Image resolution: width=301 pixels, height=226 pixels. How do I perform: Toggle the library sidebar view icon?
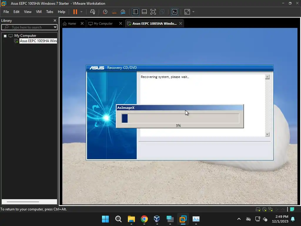click(135, 12)
